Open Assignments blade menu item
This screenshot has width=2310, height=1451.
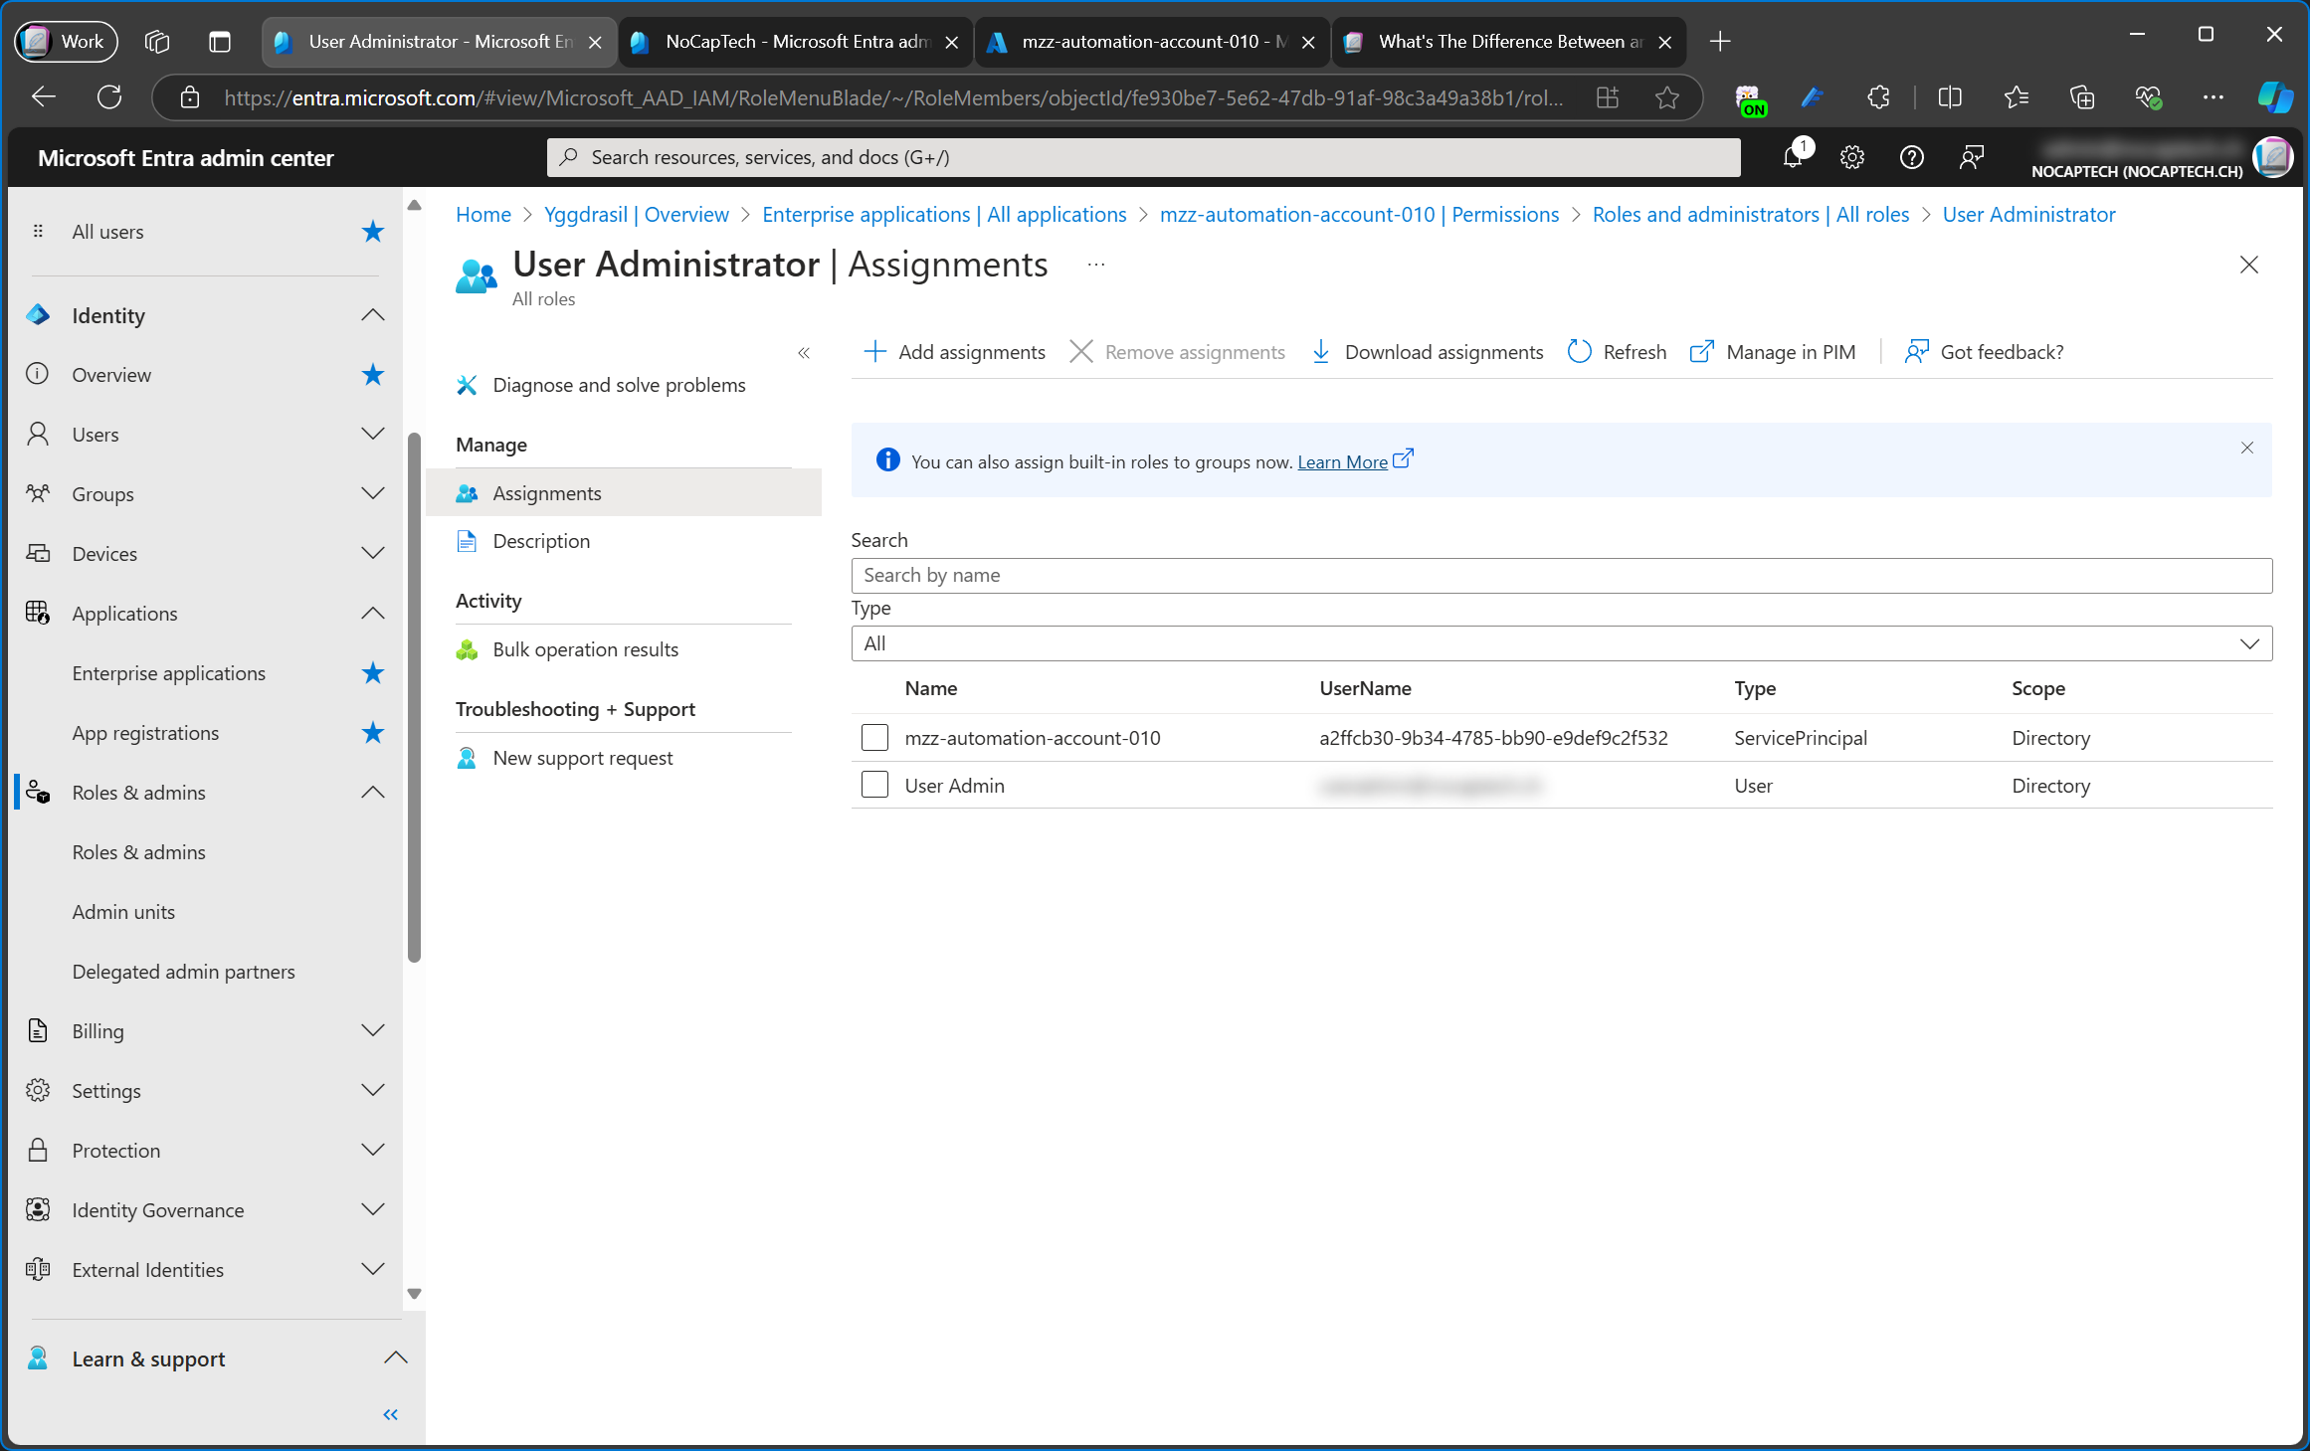coord(624,493)
